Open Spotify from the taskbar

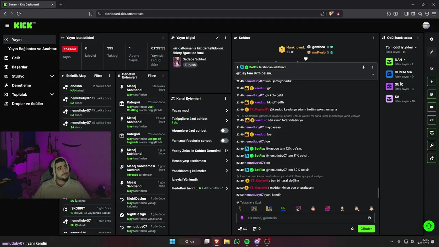coord(247,242)
